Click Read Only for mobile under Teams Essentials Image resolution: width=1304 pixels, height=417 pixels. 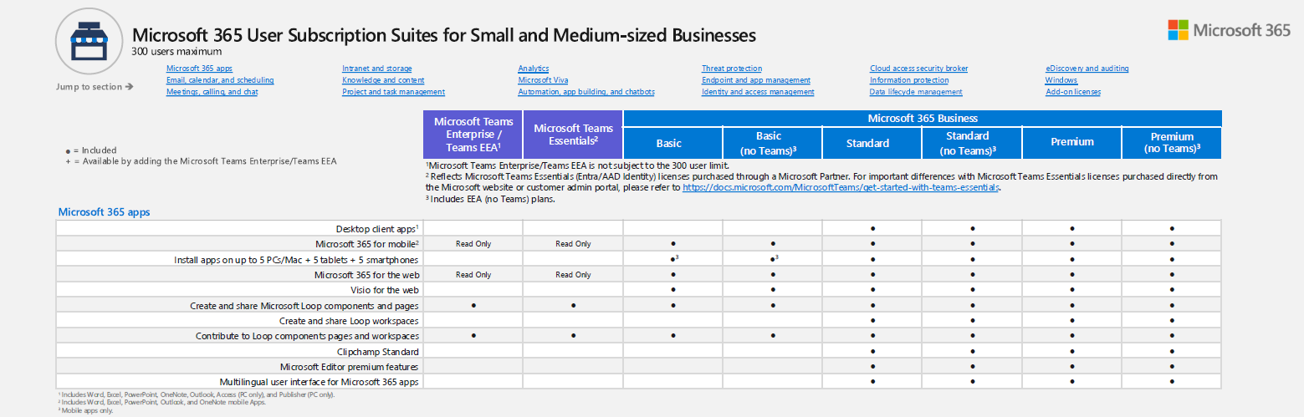click(573, 244)
